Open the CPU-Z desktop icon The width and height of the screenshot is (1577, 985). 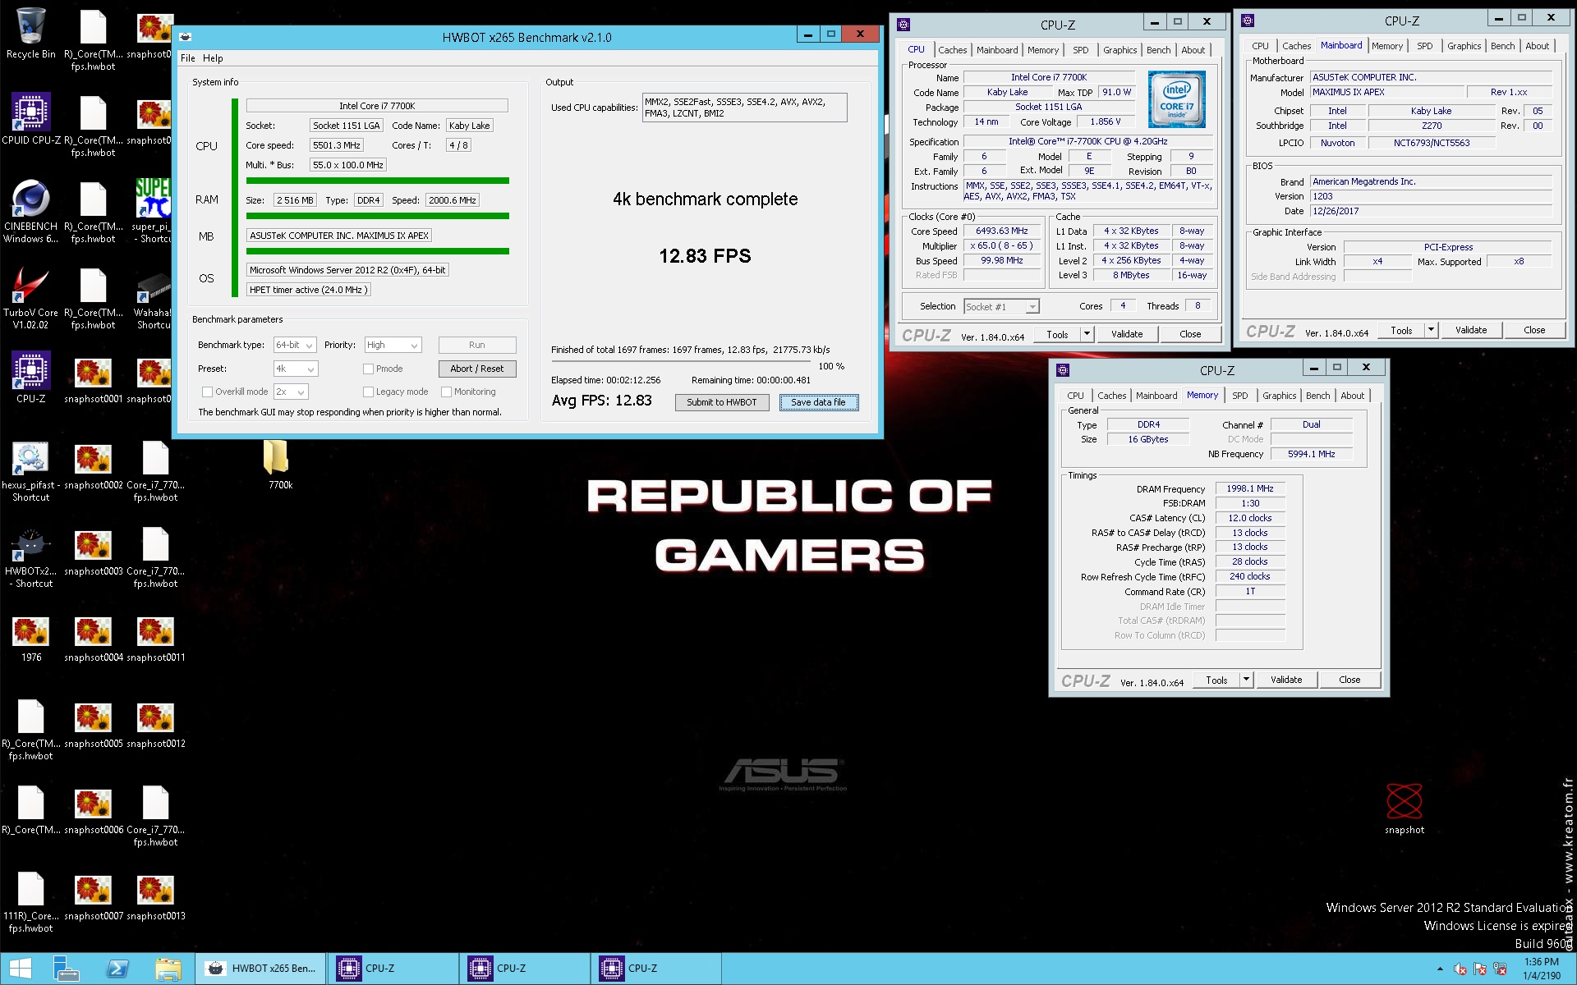[x=31, y=378]
